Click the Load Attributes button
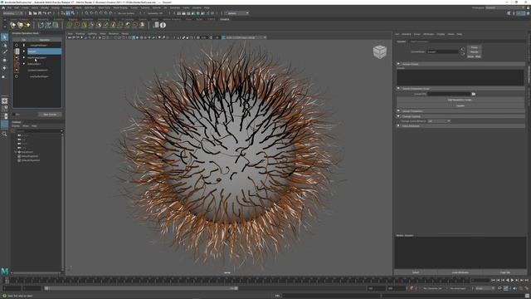531x299 pixels. pos(460,272)
